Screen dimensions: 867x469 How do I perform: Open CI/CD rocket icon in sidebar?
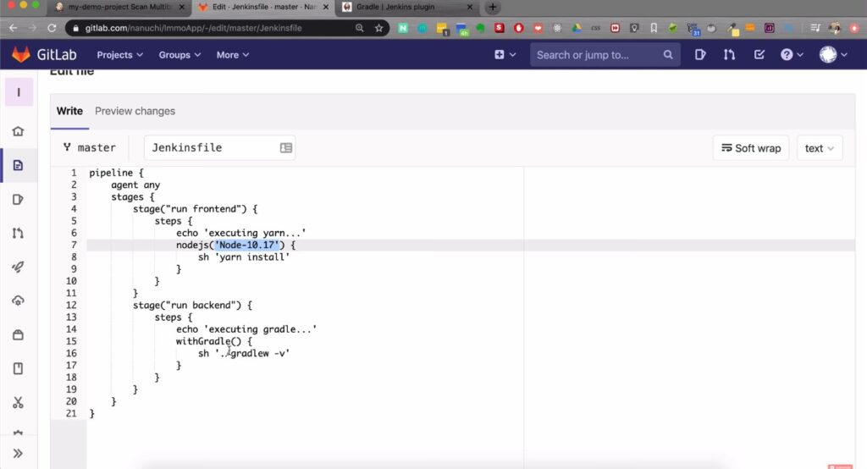tap(19, 268)
